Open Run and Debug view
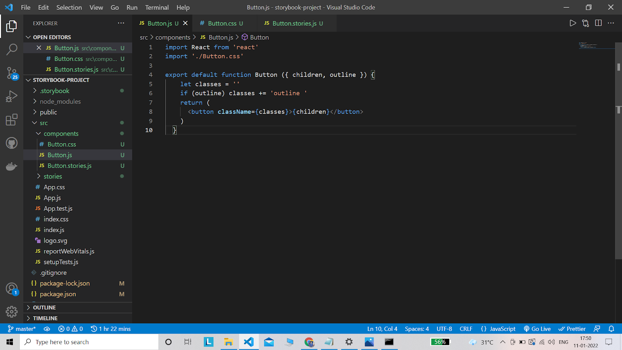This screenshot has height=350, width=622. (12, 96)
